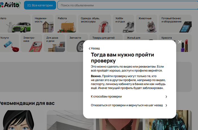Expand К способам проверки option
198x130 pixels.
(129, 97)
